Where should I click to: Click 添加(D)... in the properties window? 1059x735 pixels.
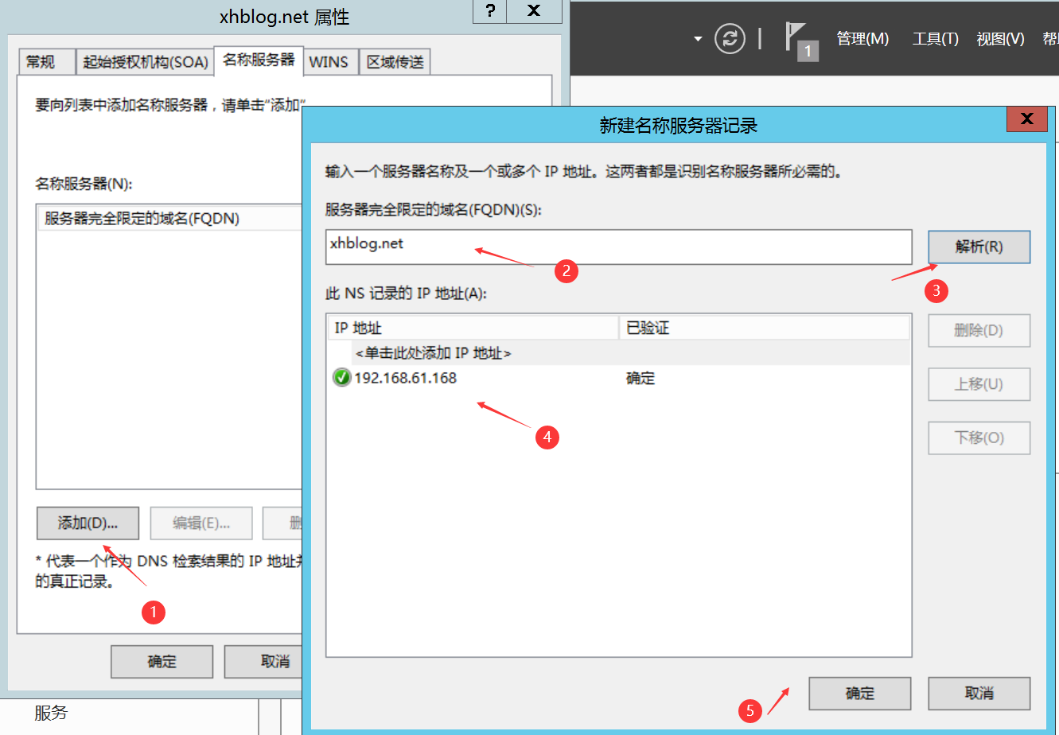[x=88, y=523]
